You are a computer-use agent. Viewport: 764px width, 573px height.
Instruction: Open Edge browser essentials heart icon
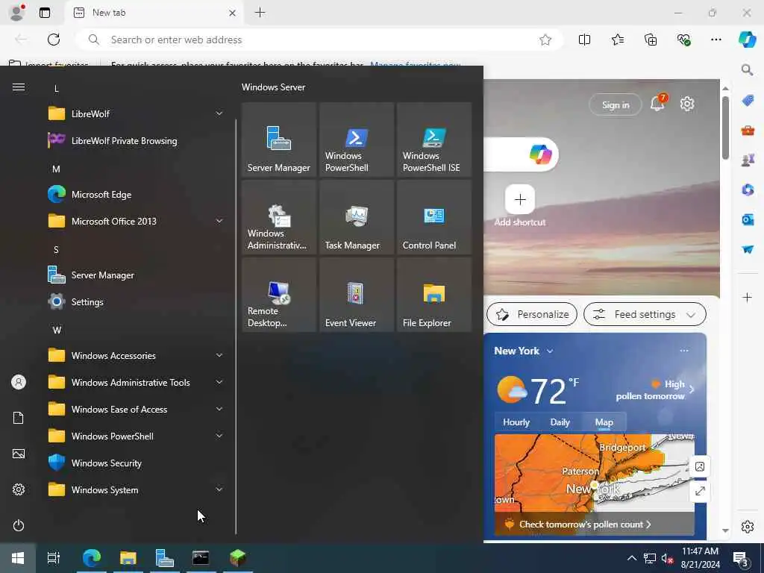pyautogui.click(x=683, y=40)
